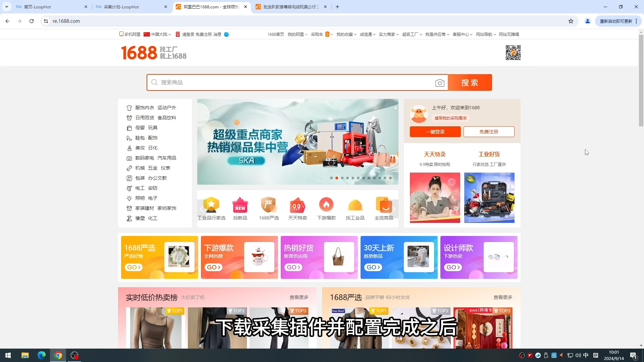
Task: Open the 1688首页 menu item
Action: [275, 34]
